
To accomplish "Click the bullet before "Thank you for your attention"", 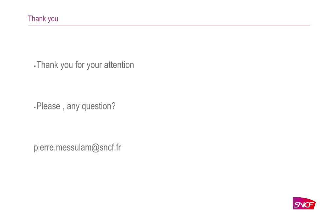I will 35,66.
